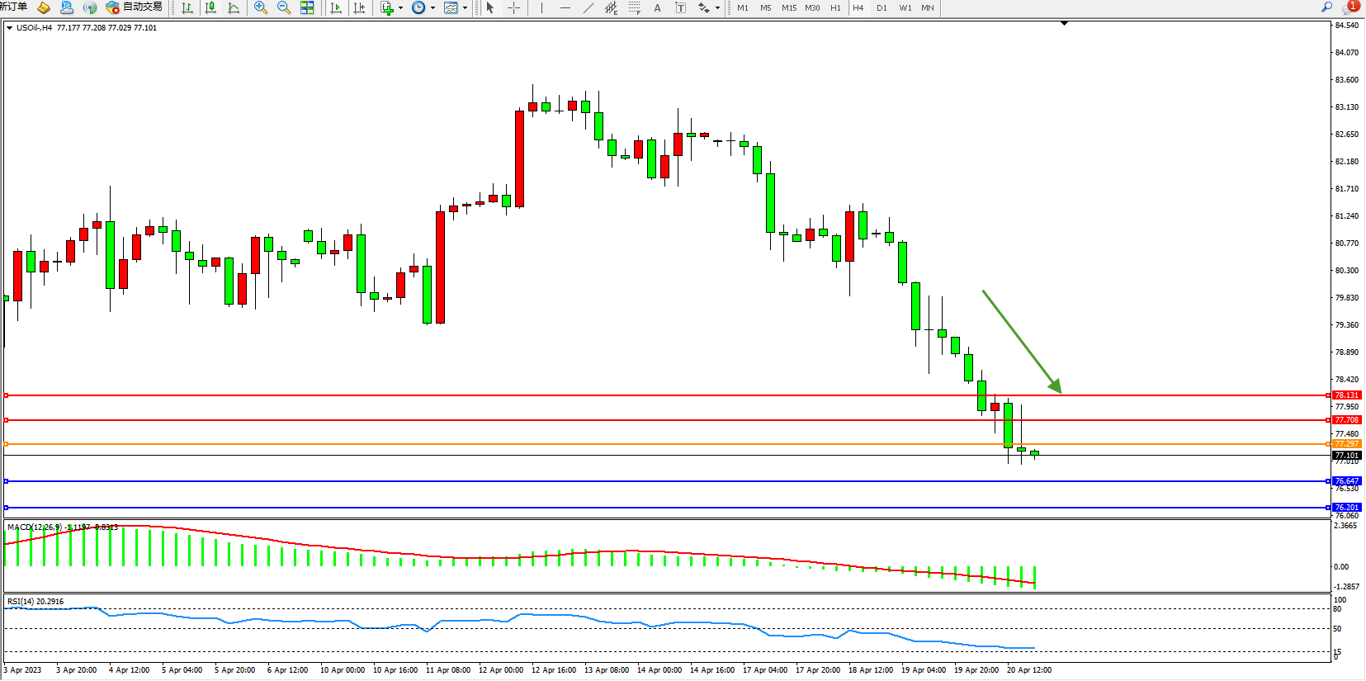Select the Fibonacci retracement tool

click(634, 7)
